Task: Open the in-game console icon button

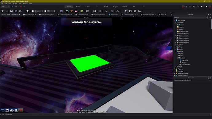Action: coord(2,111)
